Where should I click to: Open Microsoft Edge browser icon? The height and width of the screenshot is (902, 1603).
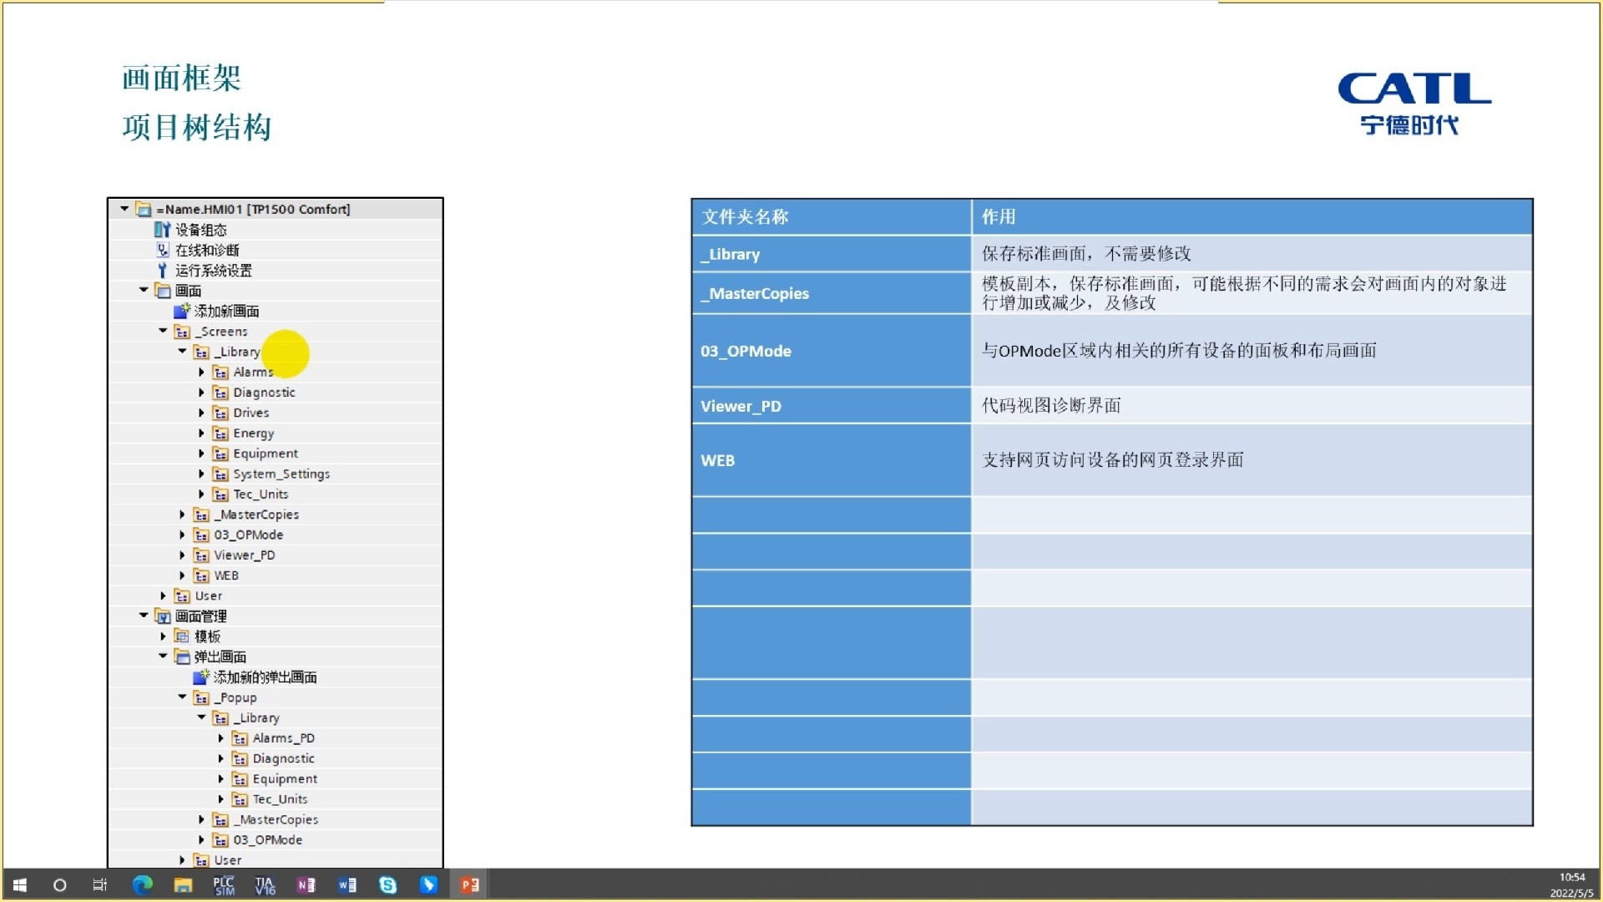(x=143, y=885)
